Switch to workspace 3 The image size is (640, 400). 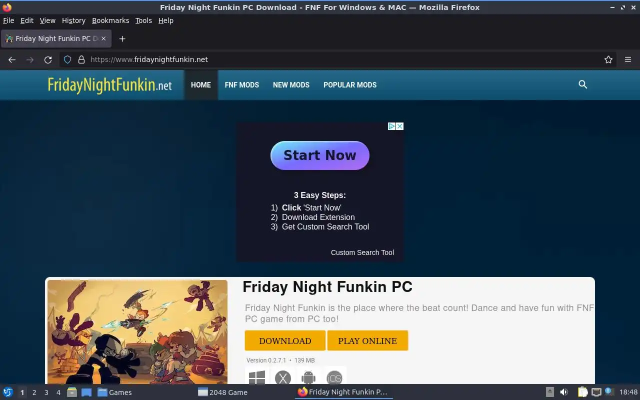coord(46,392)
